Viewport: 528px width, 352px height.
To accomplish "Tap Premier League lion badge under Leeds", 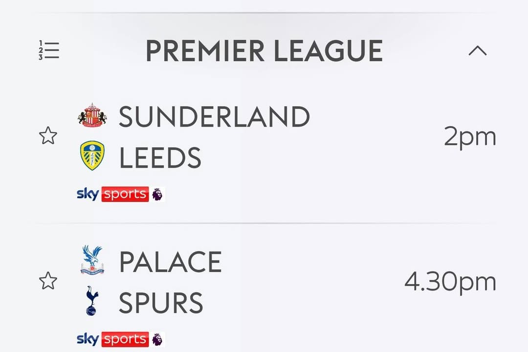I will (x=157, y=195).
